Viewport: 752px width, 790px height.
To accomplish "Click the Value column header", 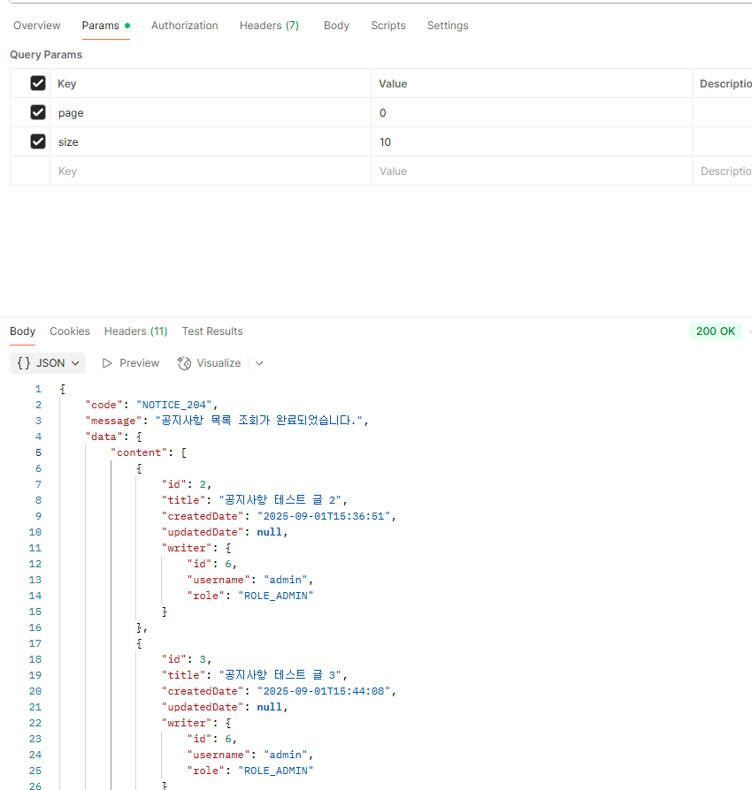I will tap(393, 84).
